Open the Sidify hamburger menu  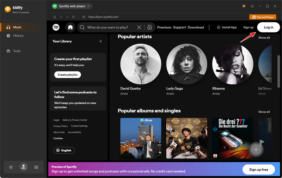(252, 6)
